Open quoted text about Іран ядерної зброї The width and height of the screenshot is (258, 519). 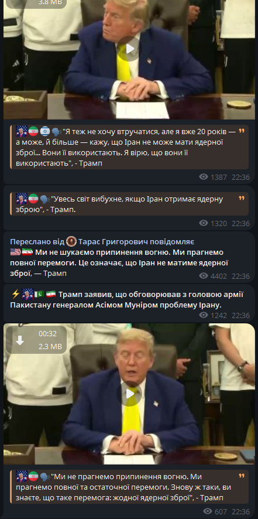[129, 147]
